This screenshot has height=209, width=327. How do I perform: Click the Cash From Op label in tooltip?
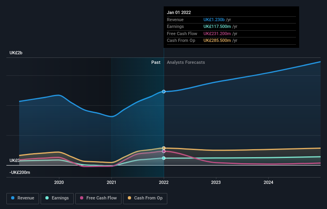coord(181,41)
